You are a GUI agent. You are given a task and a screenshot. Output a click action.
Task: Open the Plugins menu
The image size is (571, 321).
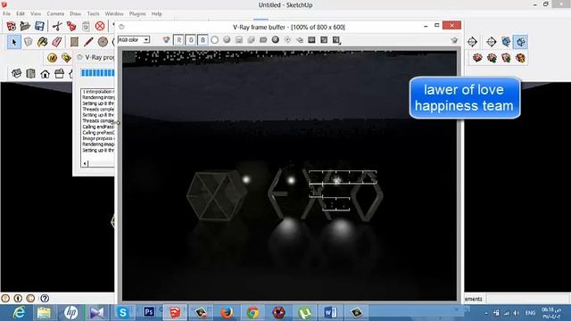click(x=137, y=13)
